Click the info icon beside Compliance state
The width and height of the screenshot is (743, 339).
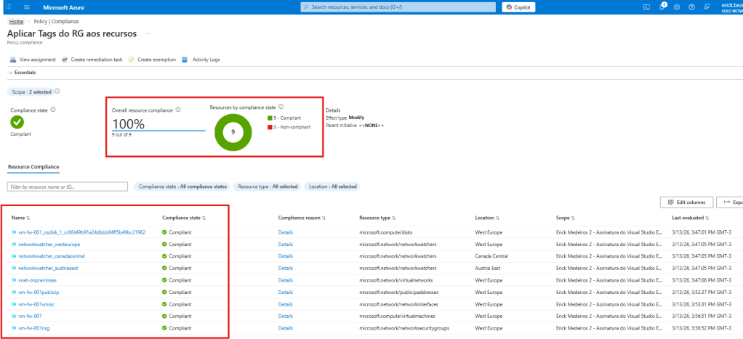(53, 110)
